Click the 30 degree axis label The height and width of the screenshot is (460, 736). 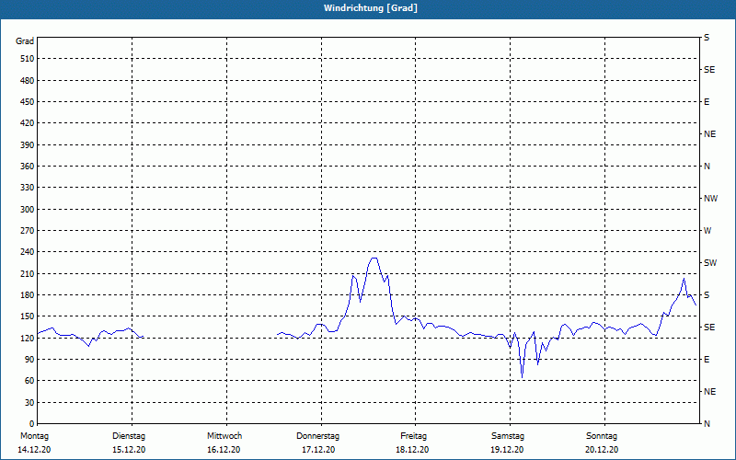[29, 403]
